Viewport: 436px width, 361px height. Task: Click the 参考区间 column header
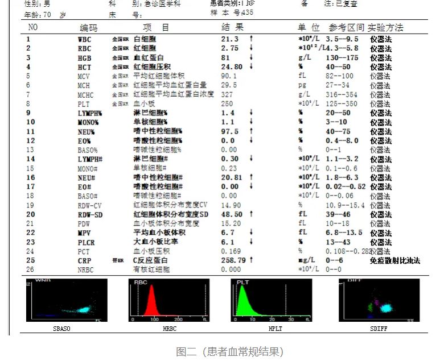coord(347,27)
